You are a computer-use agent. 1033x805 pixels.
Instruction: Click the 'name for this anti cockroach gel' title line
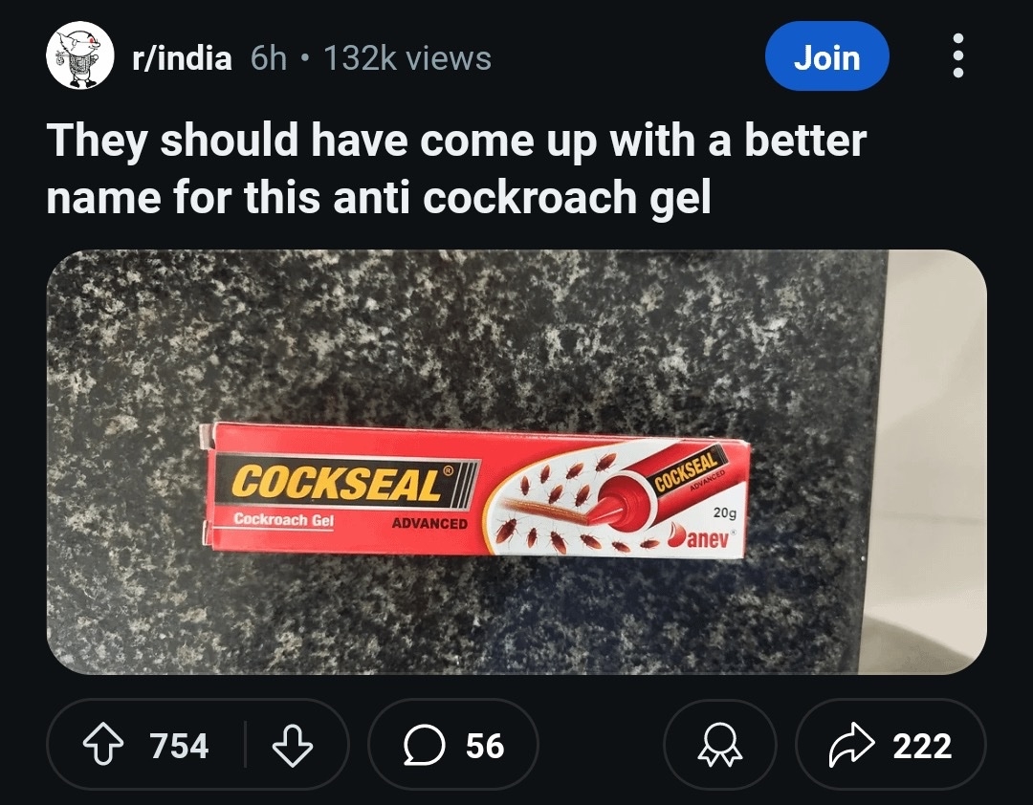[x=380, y=196]
